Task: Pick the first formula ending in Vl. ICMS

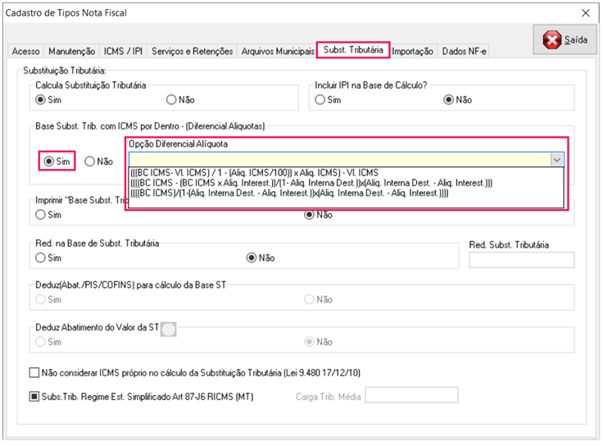Action: coord(254,172)
